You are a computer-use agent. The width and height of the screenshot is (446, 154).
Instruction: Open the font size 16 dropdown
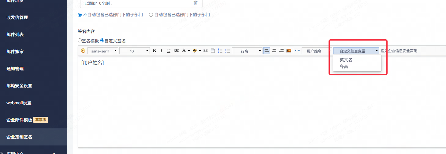(135, 51)
